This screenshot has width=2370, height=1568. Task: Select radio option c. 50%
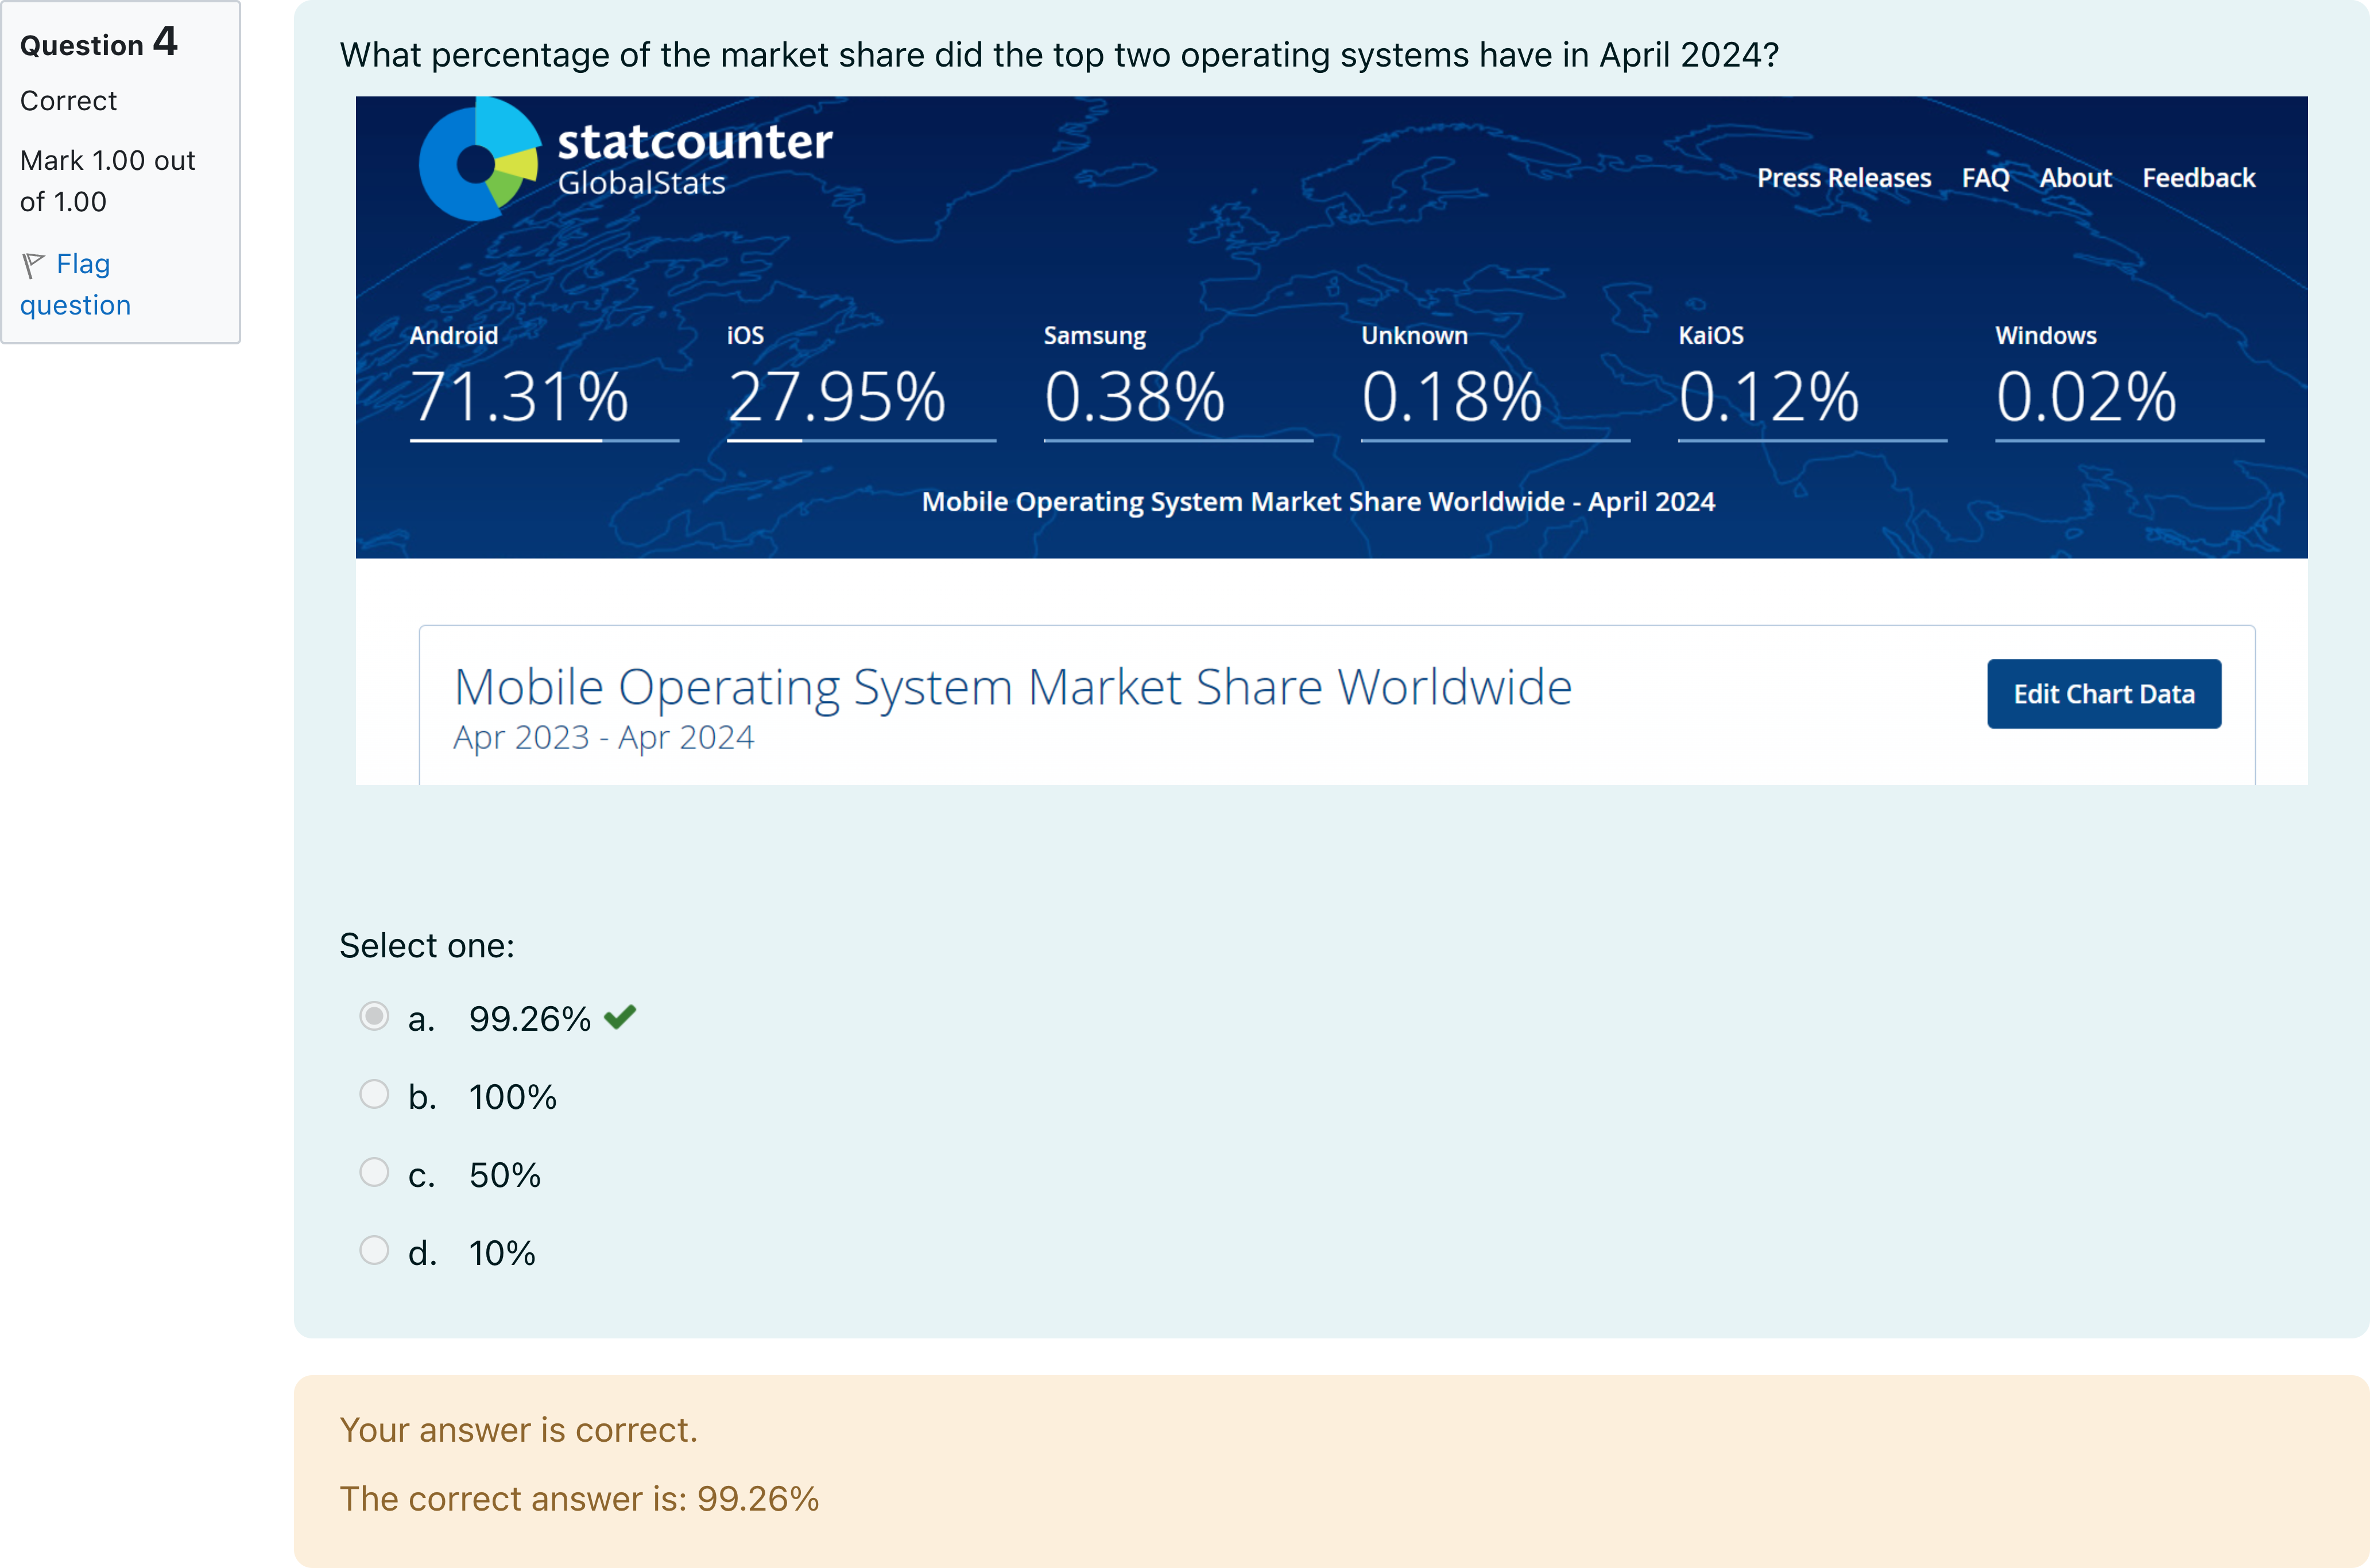374,1172
